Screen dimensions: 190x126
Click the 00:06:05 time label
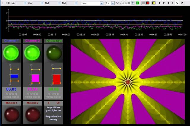click(x=23, y=35)
